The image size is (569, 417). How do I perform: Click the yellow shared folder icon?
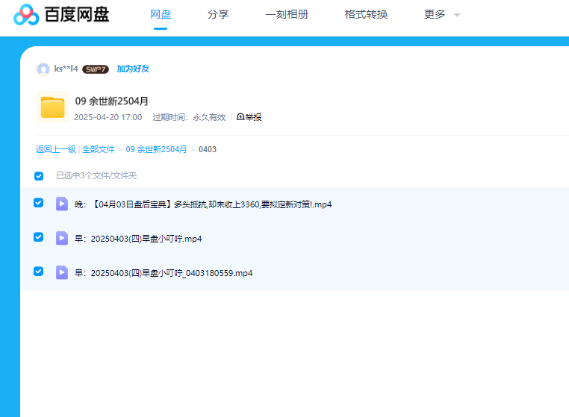[52, 107]
